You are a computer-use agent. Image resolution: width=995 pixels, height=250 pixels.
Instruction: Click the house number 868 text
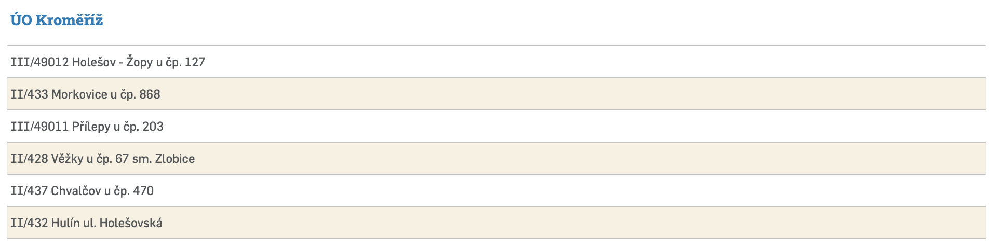150,94
